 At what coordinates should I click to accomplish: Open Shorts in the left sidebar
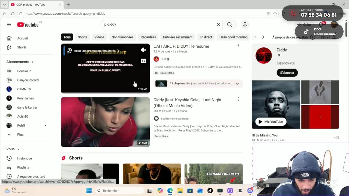(27, 47)
